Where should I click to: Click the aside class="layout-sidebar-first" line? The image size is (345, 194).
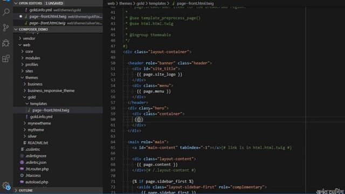[202, 187]
